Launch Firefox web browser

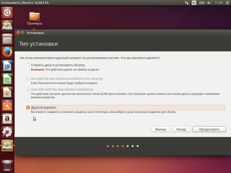point(7,52)
